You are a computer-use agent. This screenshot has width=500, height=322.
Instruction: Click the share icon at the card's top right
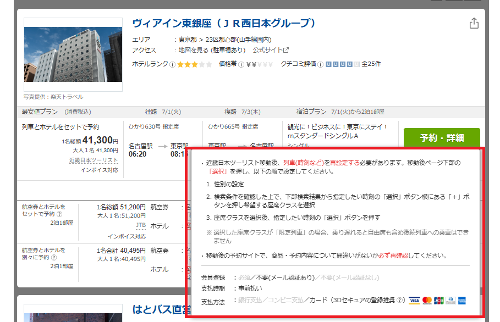(x=474, y=24)
